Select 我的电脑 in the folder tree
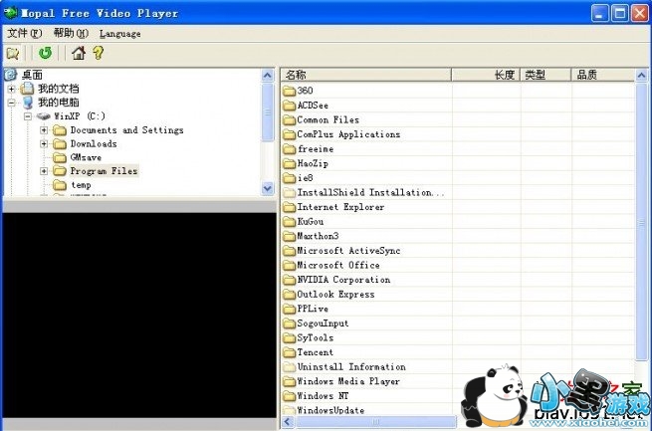Image resolution: width=652 pixels, height=431 pixels. click(58, 103)
